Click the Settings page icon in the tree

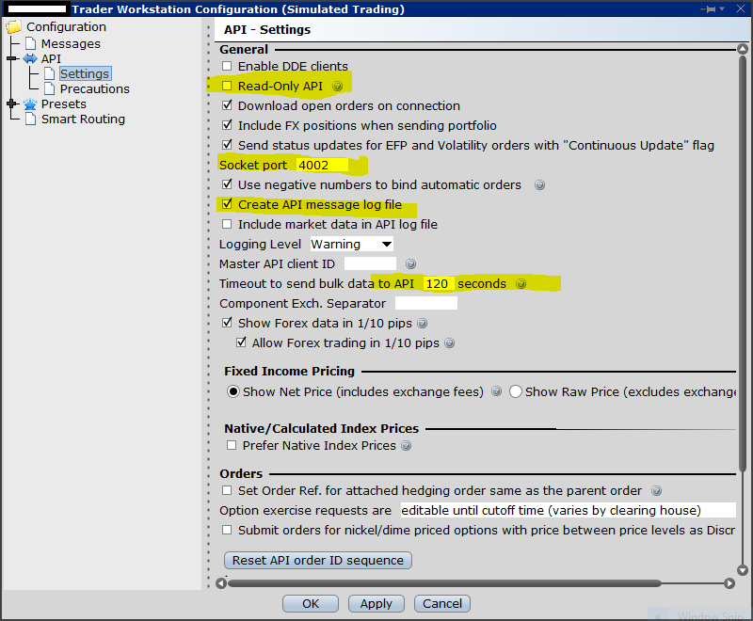click(x=50, y=73)
